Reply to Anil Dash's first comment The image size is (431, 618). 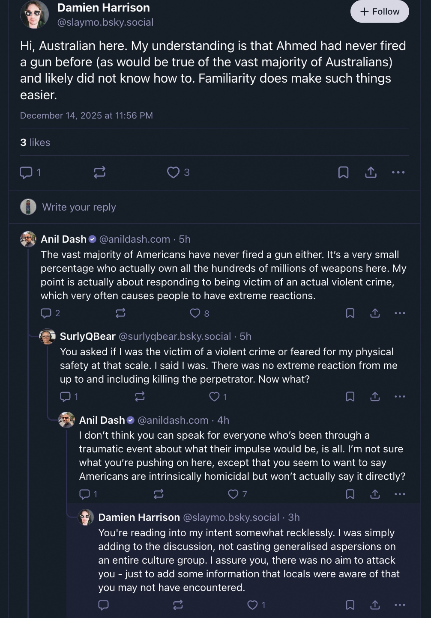[46, 313]
